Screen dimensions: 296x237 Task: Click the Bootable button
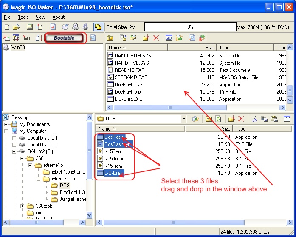[64, 38]
